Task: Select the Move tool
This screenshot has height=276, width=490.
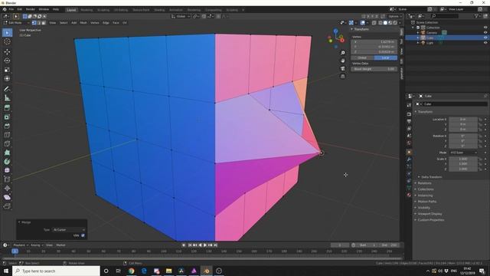Action: [x=7, y=52]
